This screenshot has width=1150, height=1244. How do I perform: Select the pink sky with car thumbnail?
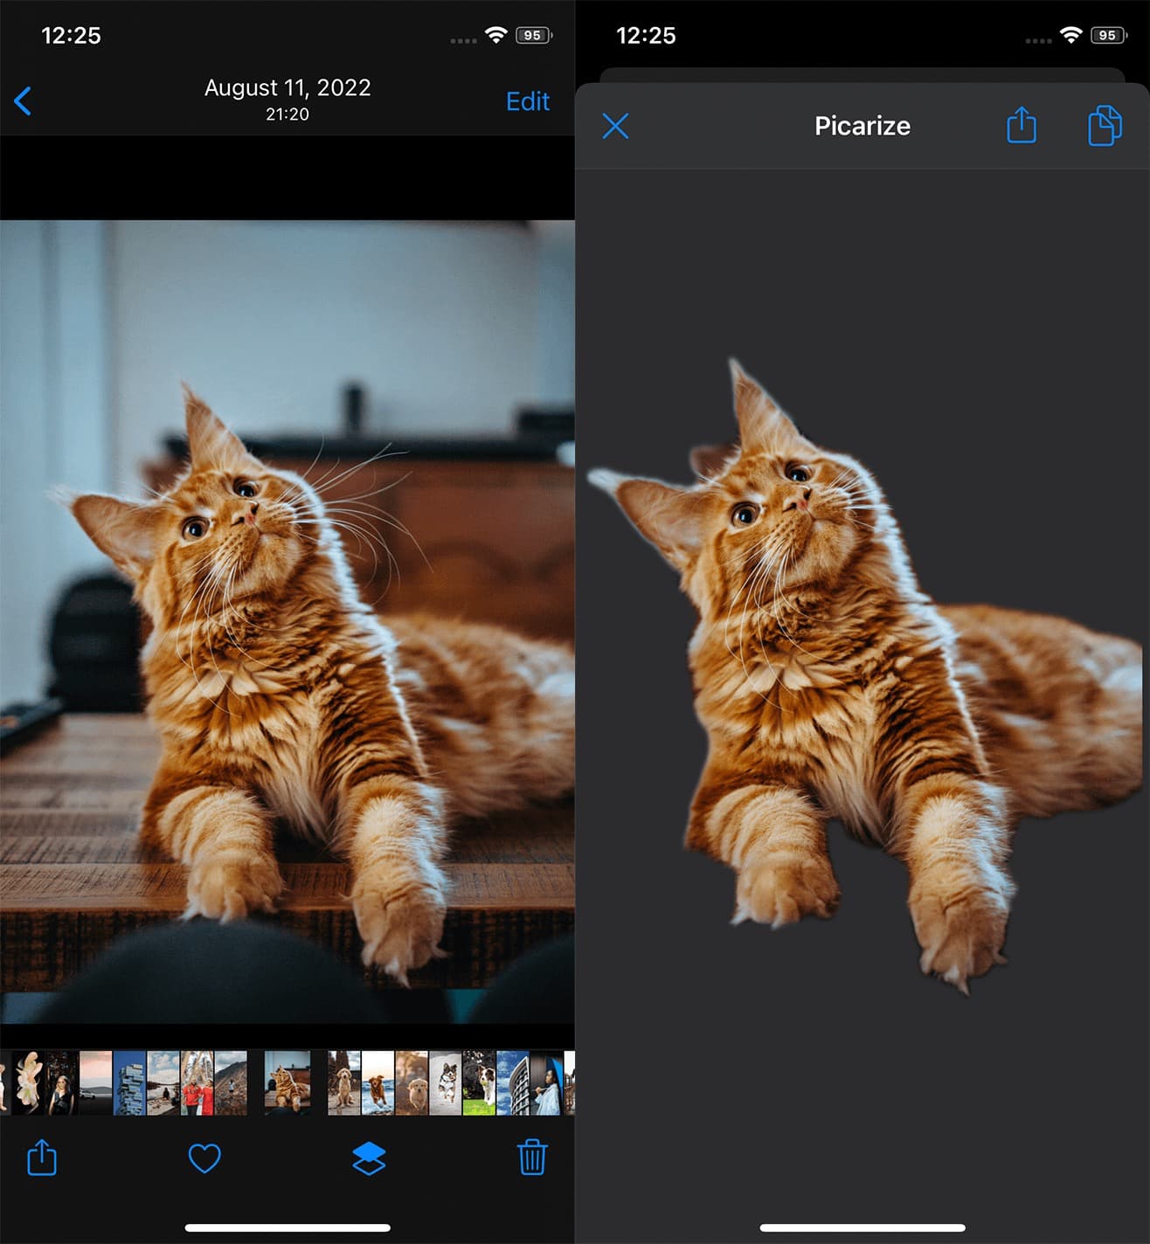point(96,1082)
